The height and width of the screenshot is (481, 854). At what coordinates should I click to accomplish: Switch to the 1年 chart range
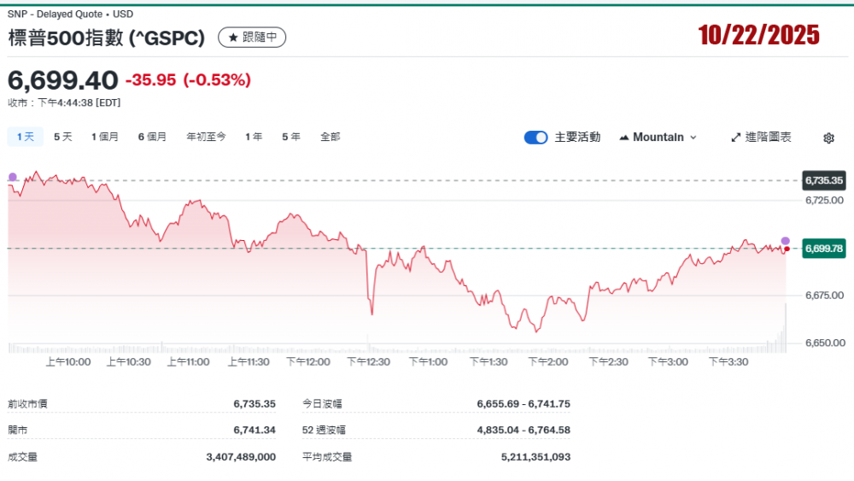254,137
